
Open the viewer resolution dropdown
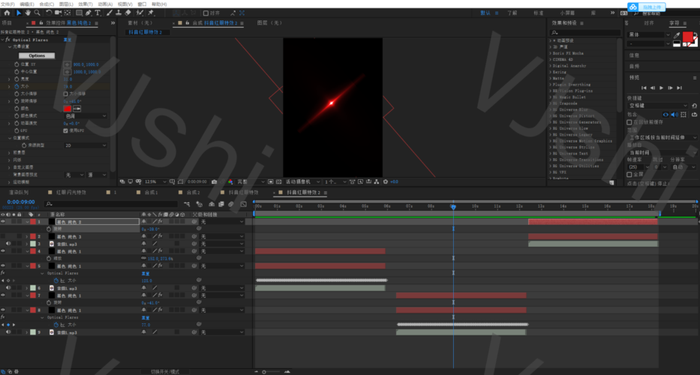pyautogui.click(x=251, y=181)
